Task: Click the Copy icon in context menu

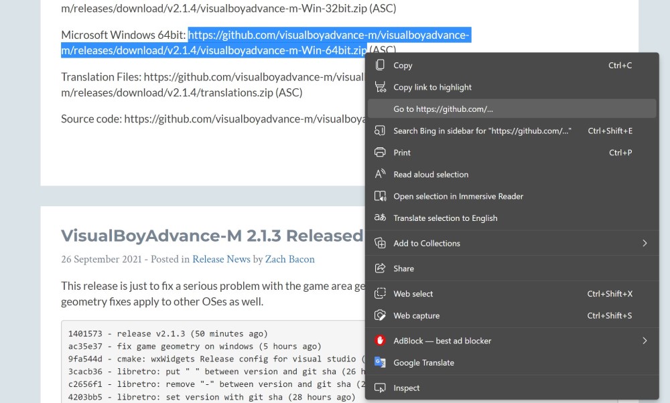Action: coord(380,66)
